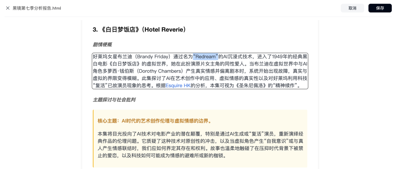The image size is (395, 169).
Task: Click the highlighted "Redream" text
Action: [206, 56]
